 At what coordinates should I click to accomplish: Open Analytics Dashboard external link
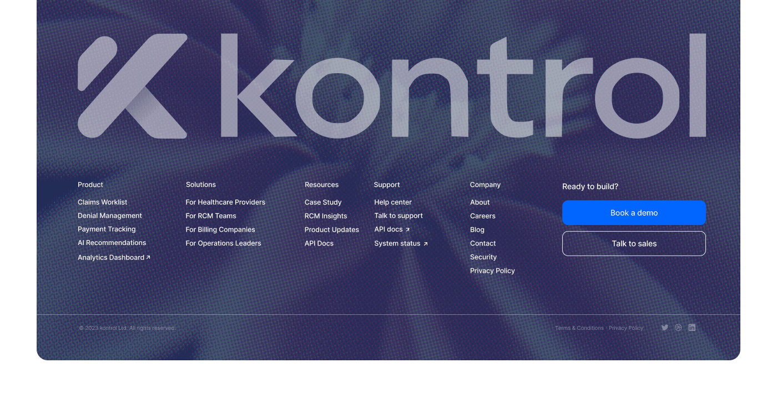(x=114, y=257)
